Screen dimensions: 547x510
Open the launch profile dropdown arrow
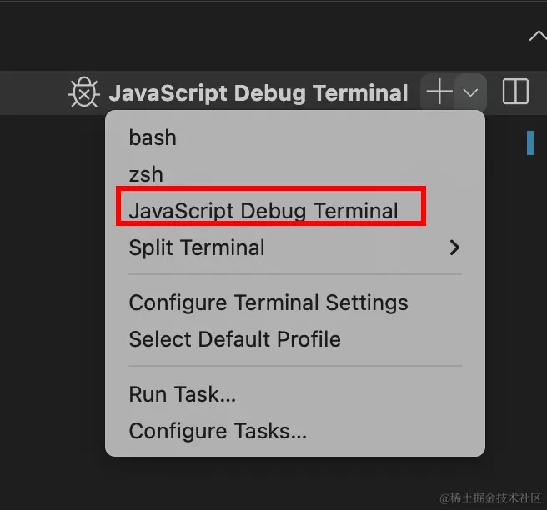coord(470,92)
